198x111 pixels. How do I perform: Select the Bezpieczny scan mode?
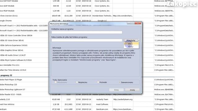(x=82, y=82)
